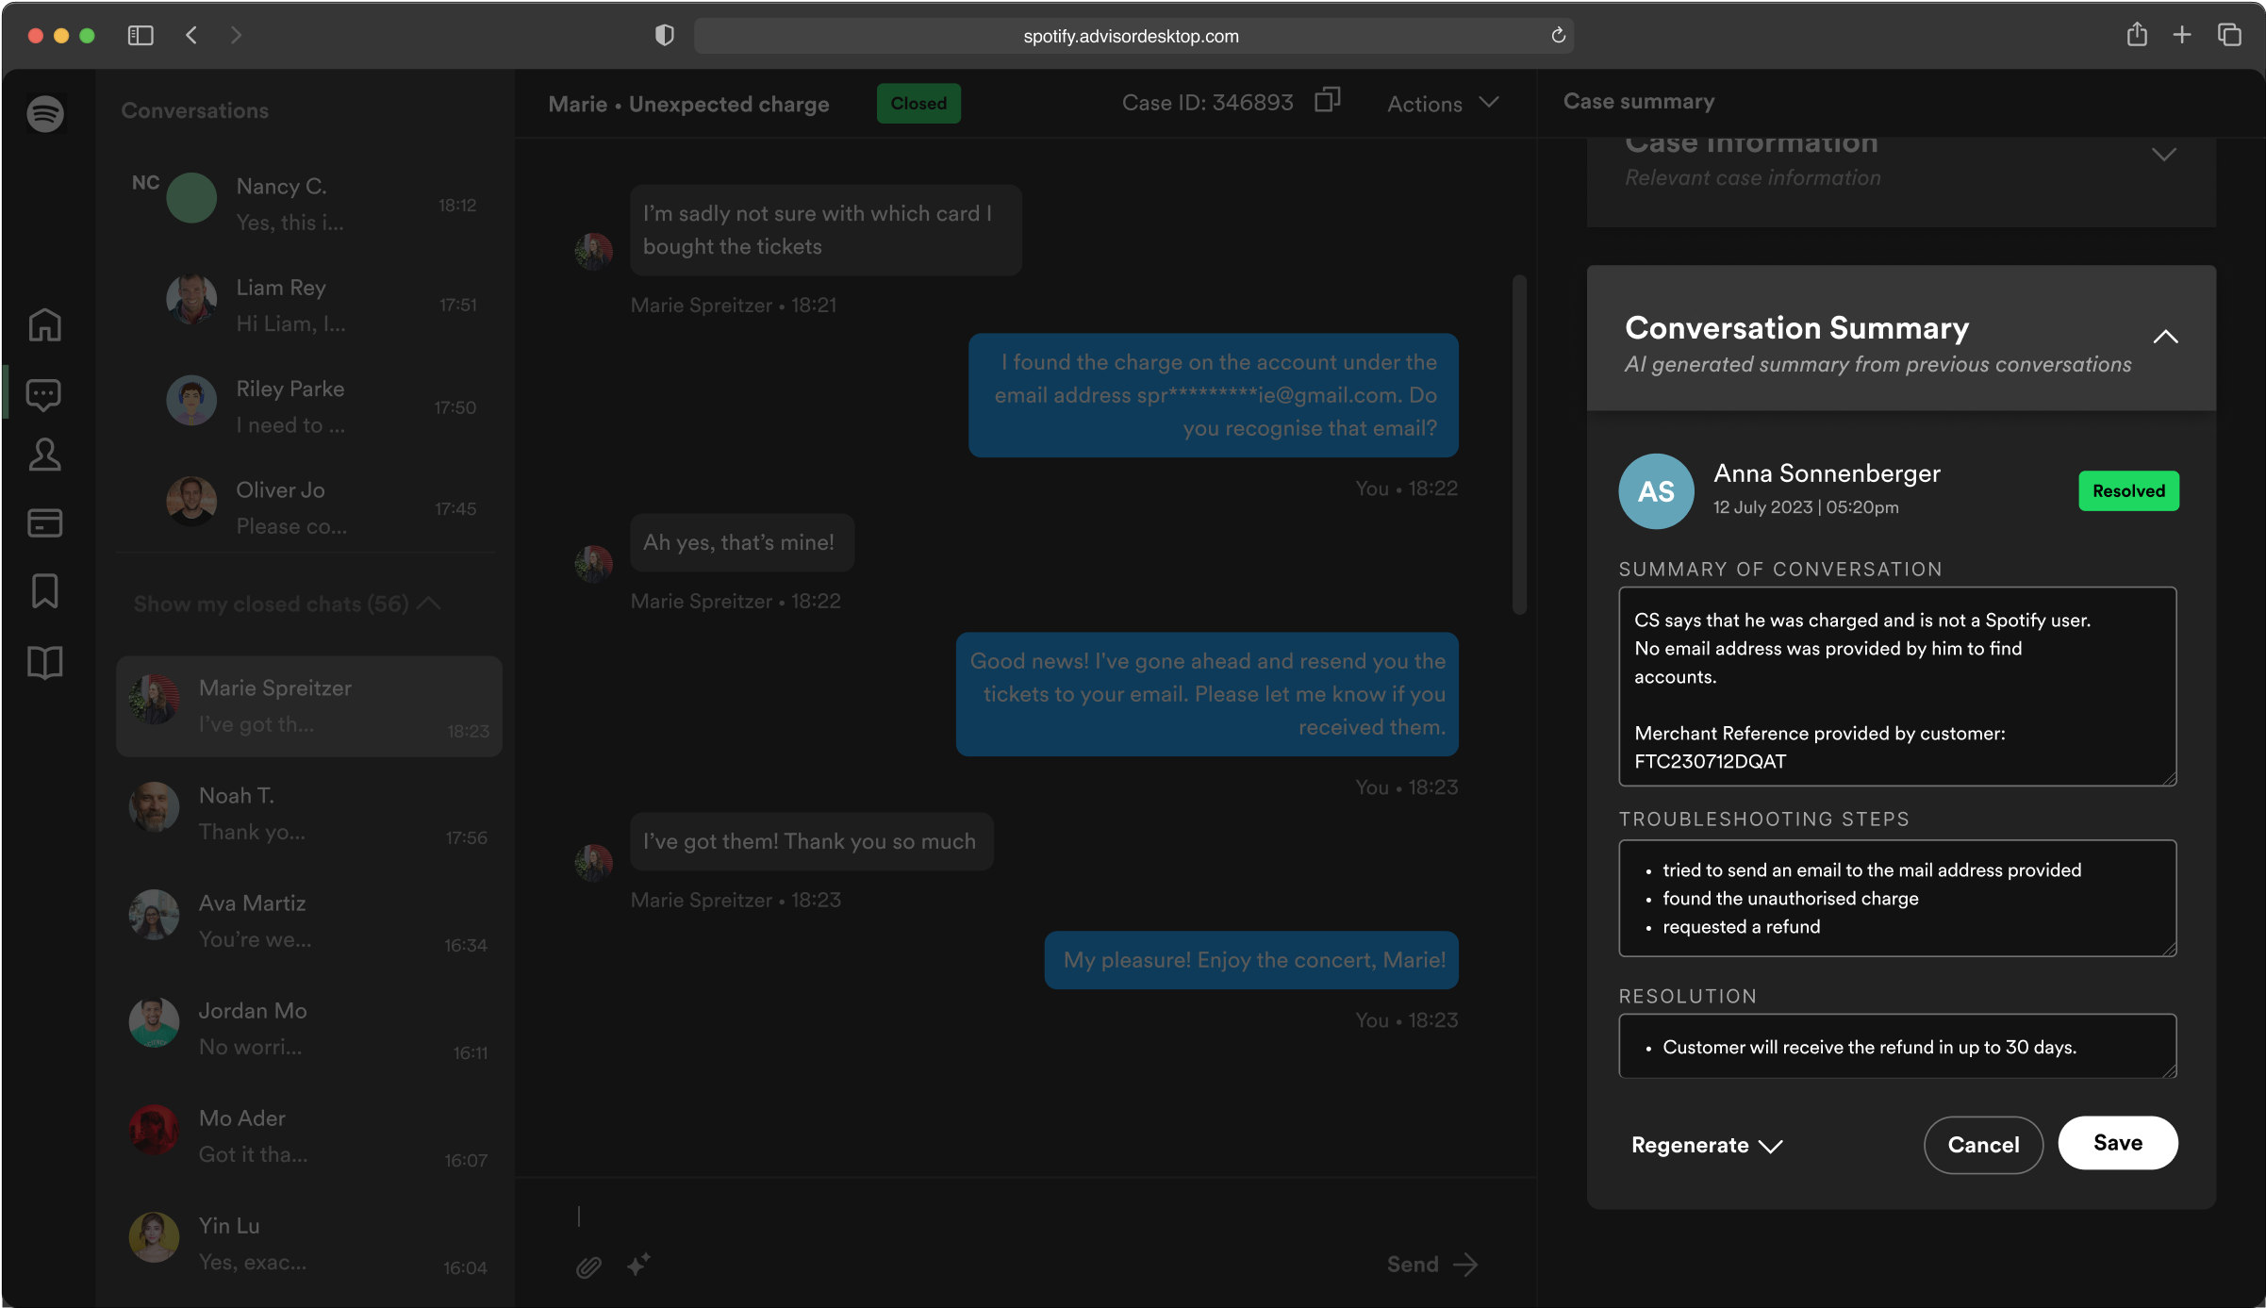
Task: Save the conversation summary
Action: pyautogui.click(x=2117, y=1143)
